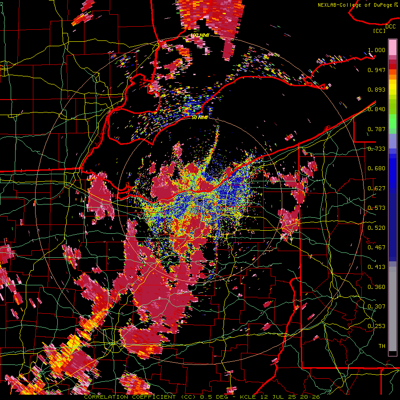Select the 0.893 scale value
Viewport: 400px width, 400px height.
tap(376, 89)
